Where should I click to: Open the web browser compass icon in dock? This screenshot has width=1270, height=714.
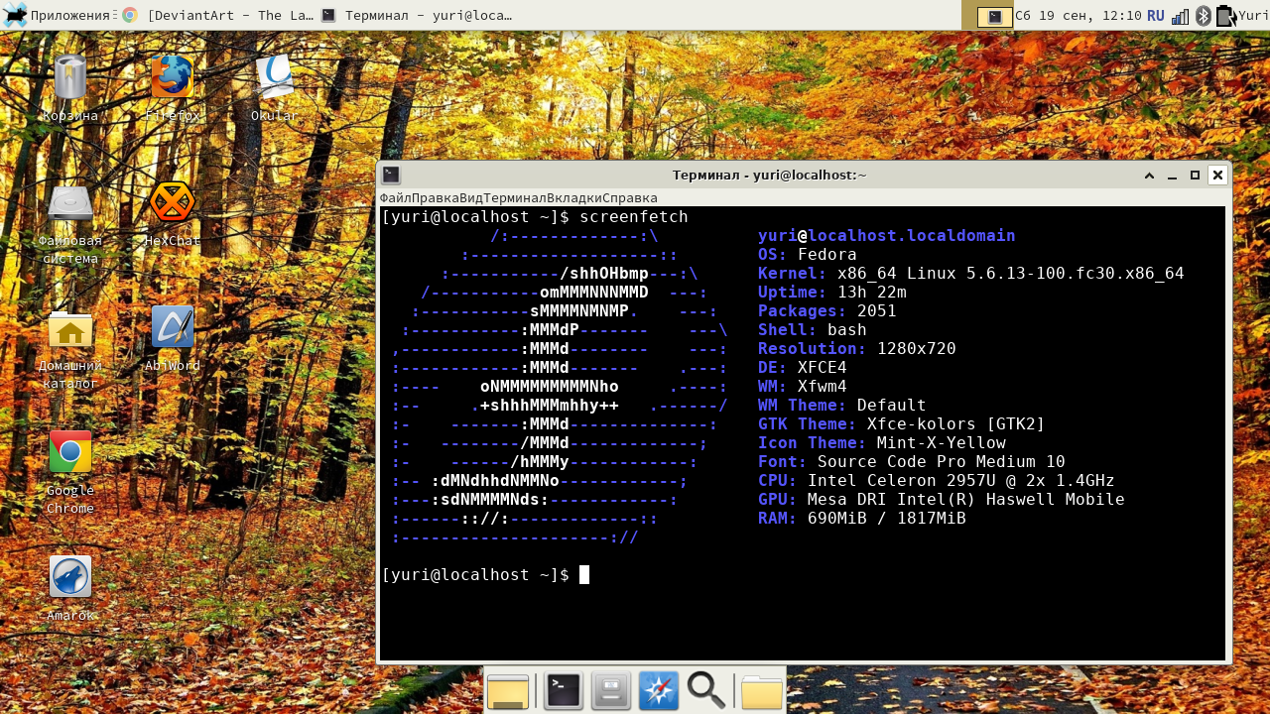pyautogui.click(x=659, y=691)
